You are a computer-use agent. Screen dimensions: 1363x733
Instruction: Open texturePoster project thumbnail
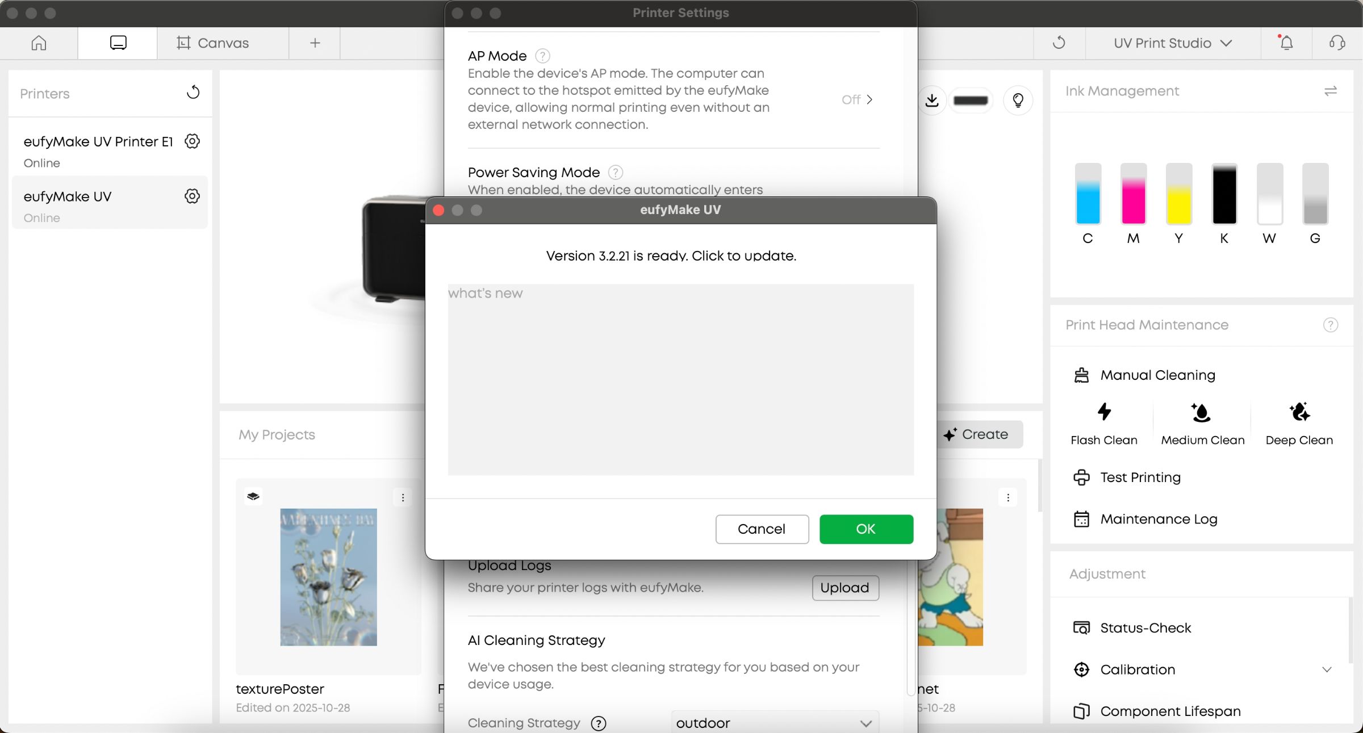[328, 577]
